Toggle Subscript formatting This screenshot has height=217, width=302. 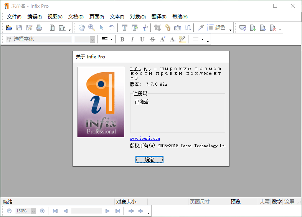pyautogui.click(x=173, y=39)
